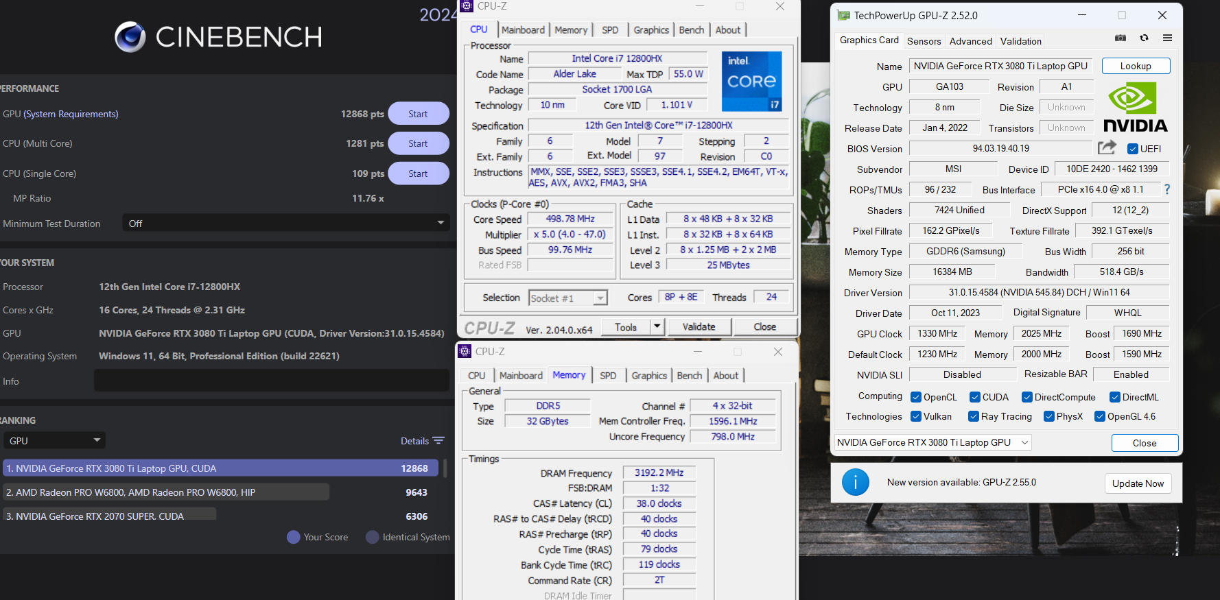This screenshot has height=600, width=1220.
Task: Toggle the Ray Tracing checkbox
Action: (x=974, y=416)
